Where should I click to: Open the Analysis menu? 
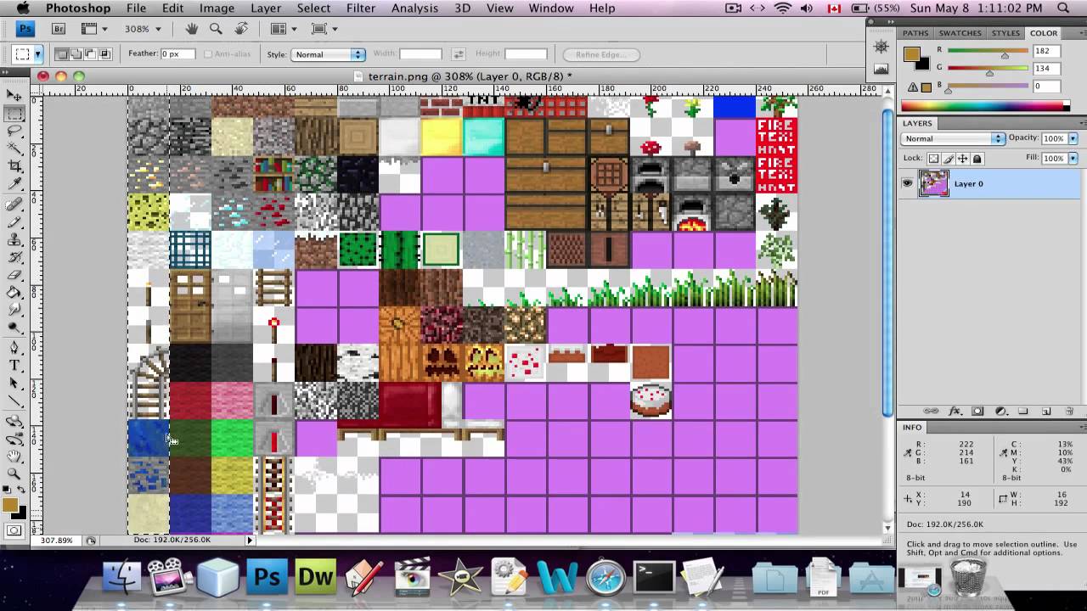pyautogui.click(x=414, y=8)
